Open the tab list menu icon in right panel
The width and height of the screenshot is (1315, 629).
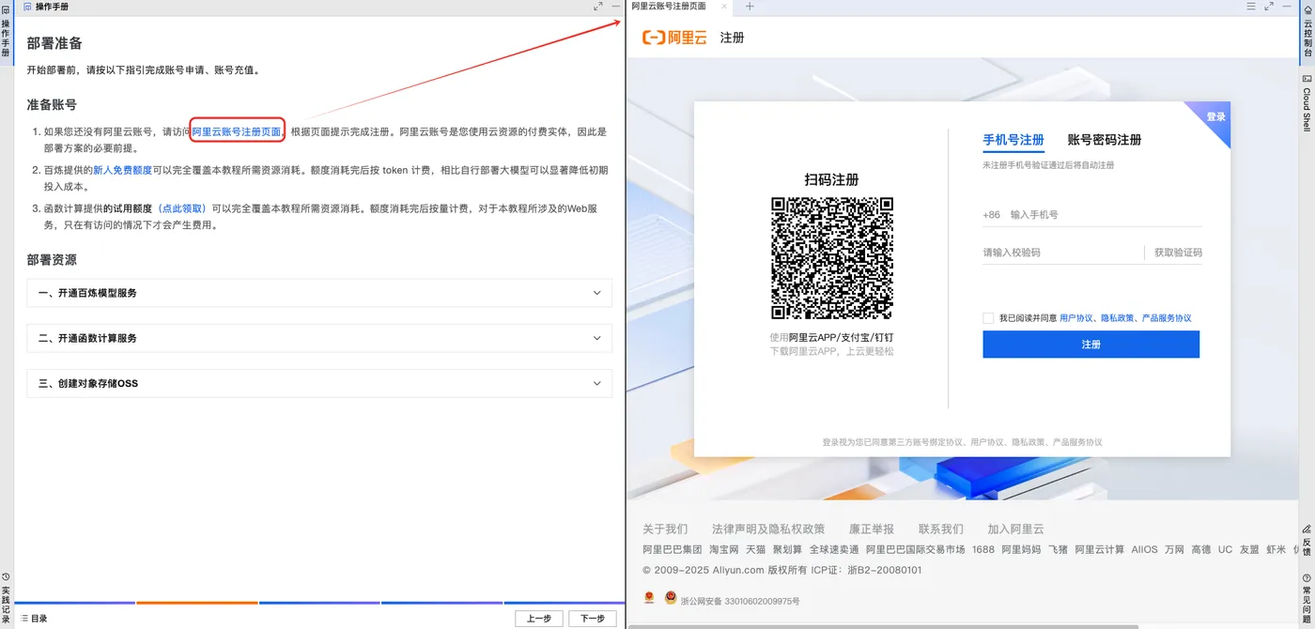[x=1251, y=7]
